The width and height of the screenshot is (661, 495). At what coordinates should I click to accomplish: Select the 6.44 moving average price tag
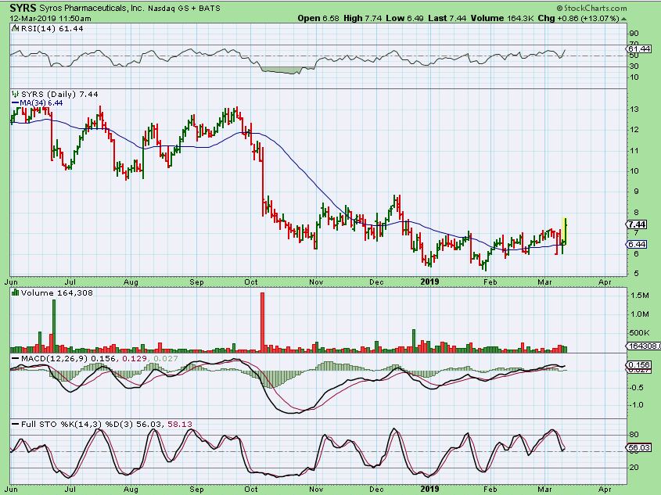point(636,245)
